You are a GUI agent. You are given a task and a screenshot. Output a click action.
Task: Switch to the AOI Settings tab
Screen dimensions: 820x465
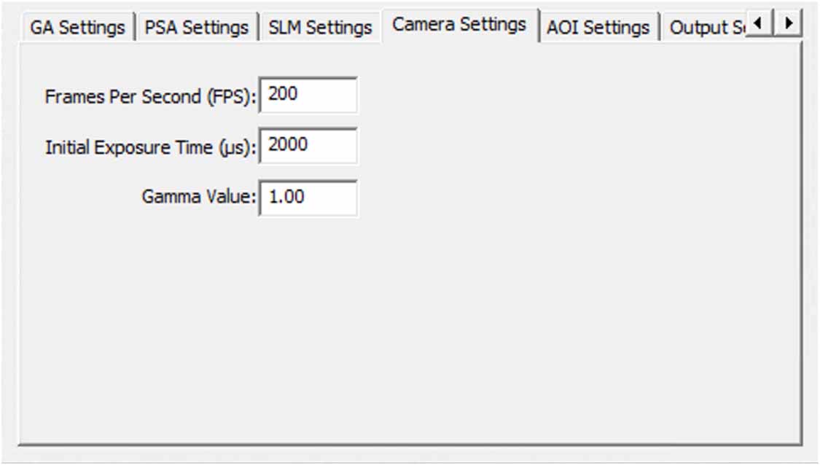click(596, 27)
